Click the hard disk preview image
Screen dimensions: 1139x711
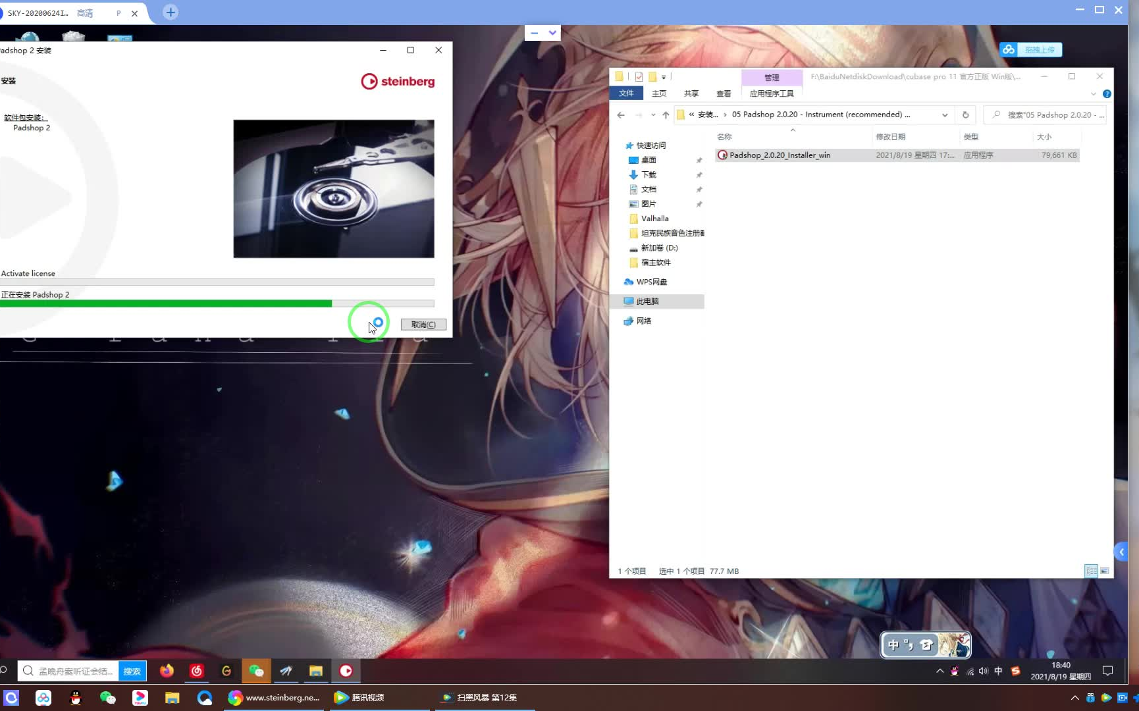pyautogui.click(x=334, y=189)
